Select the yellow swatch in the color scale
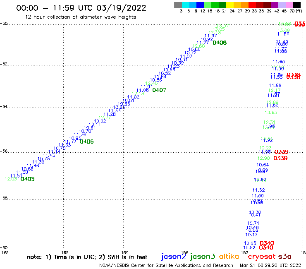306x269 pixels. [x=230, y=5]
